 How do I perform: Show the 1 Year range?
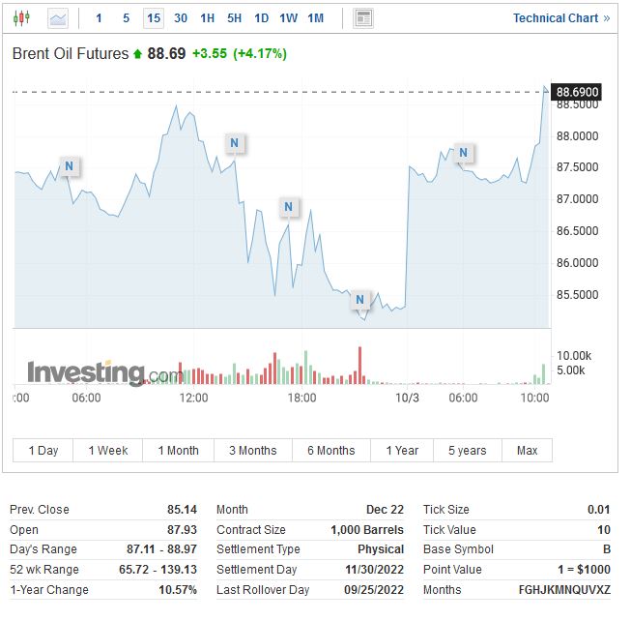402,451
